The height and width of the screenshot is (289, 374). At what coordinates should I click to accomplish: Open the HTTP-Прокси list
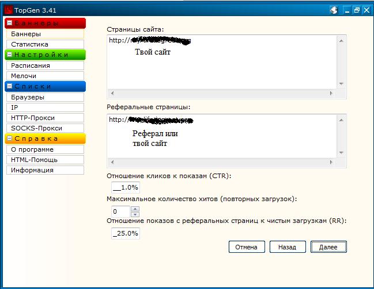pyautogui.click(x=45, y=118)
